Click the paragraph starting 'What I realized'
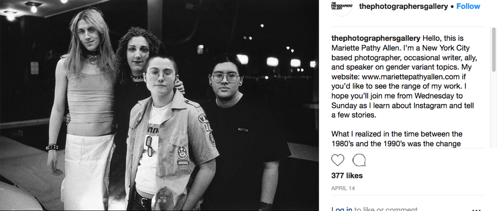The height and width of the screenshot is (211, 497). [396, 138]
